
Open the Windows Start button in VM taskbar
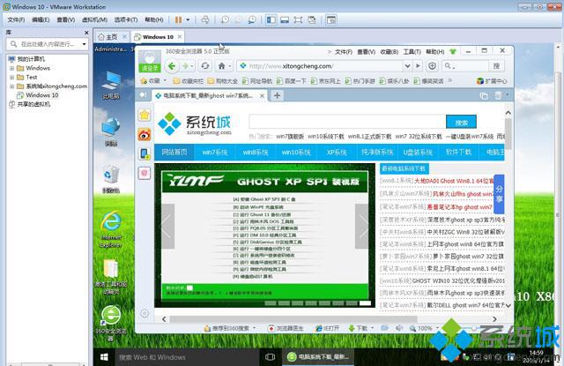(104, 357)
